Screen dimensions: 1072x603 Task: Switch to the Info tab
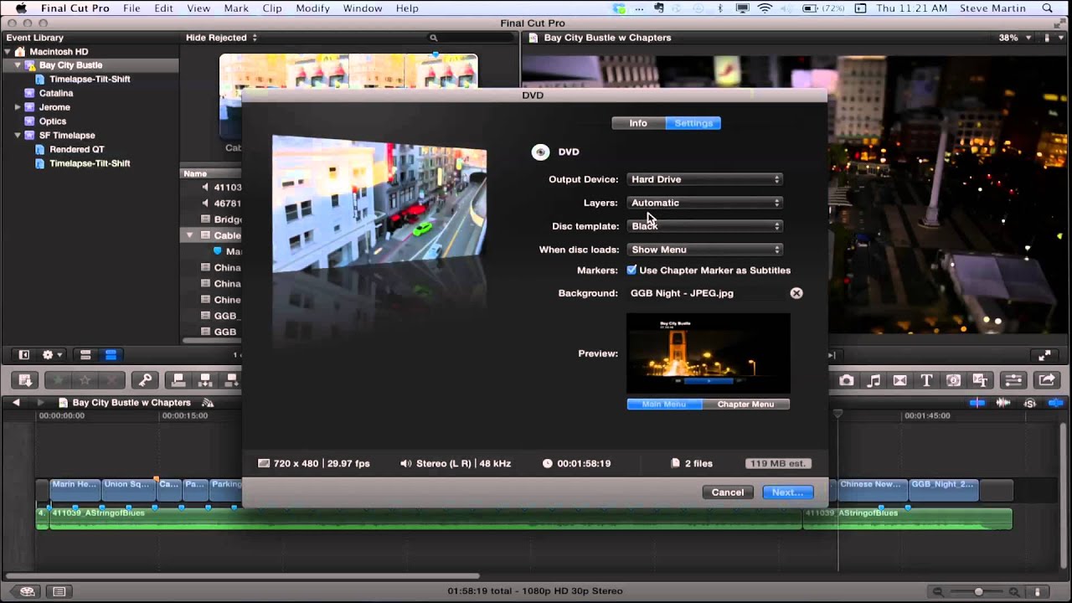coord(638,123)
